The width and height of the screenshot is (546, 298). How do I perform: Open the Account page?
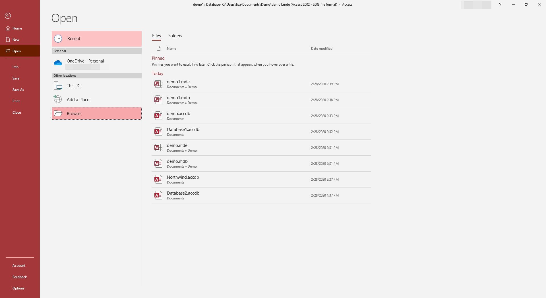click(20, 266)
